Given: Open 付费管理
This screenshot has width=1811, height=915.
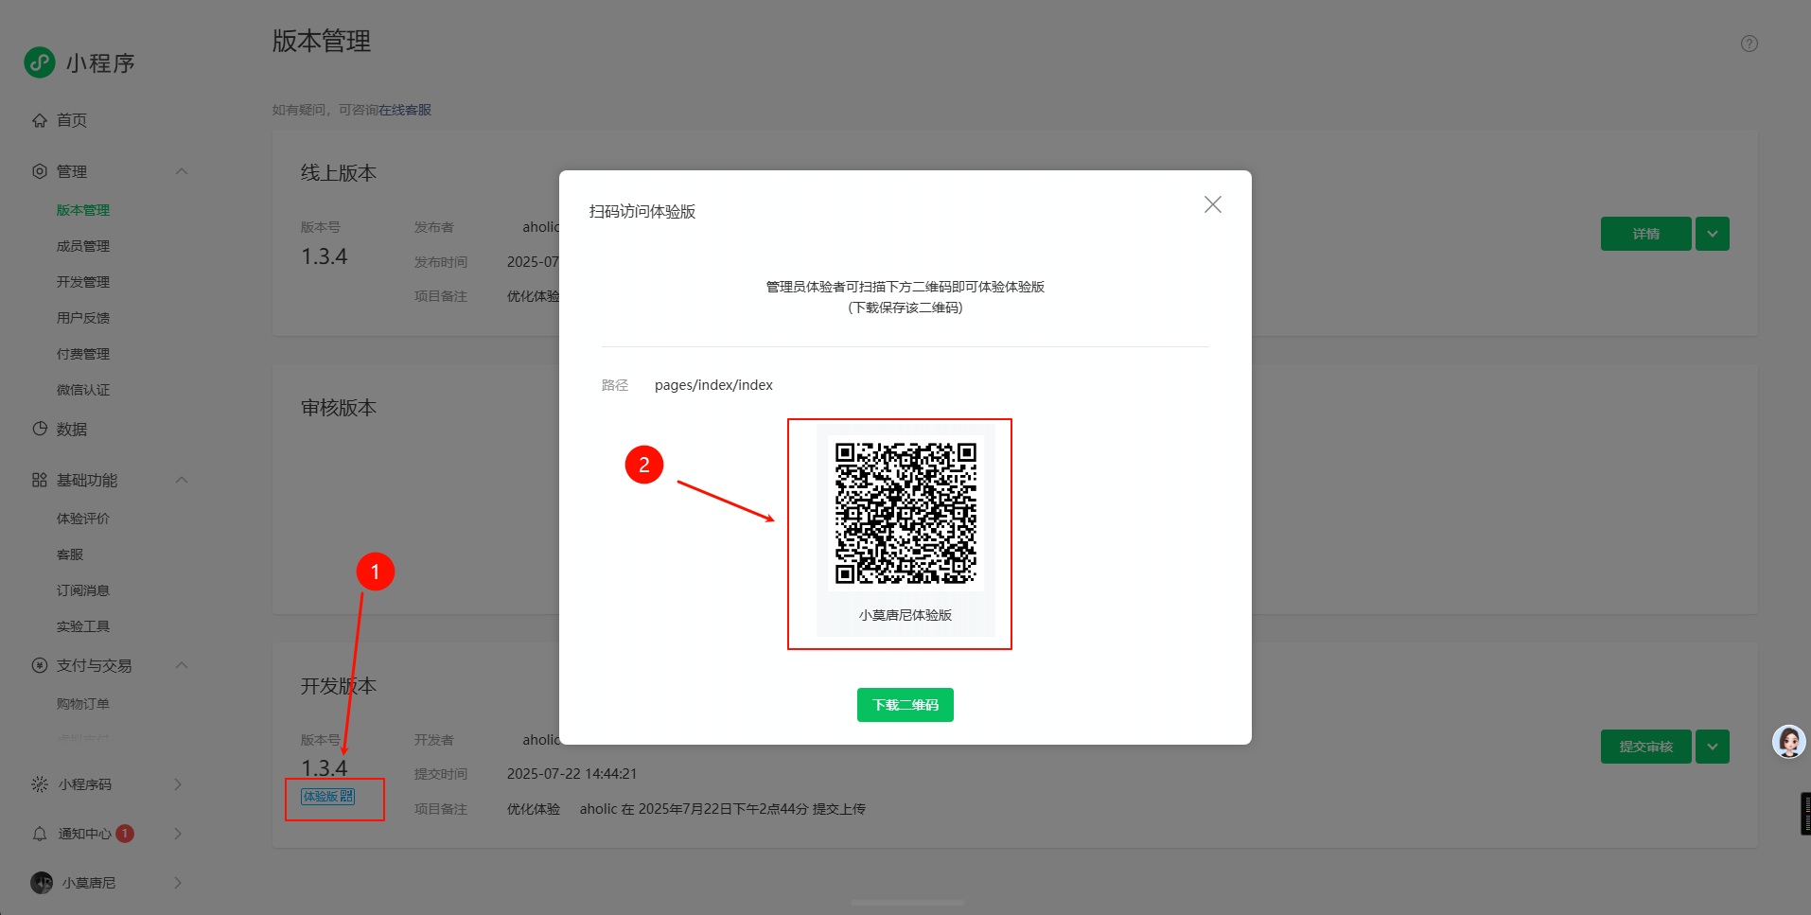Looking at the screenshot, I should (x=83, y=354).
